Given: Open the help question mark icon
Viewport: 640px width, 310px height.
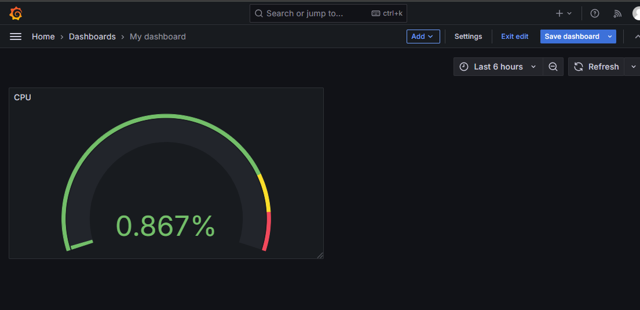Looking at the screenshot, I should (595, 13).
